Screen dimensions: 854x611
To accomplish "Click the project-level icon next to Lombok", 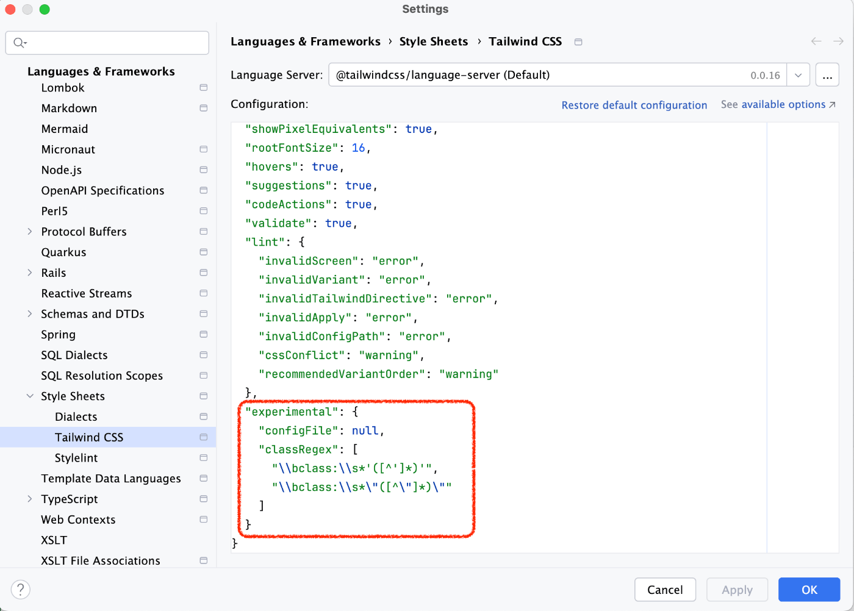I will (x=204, y=88).
